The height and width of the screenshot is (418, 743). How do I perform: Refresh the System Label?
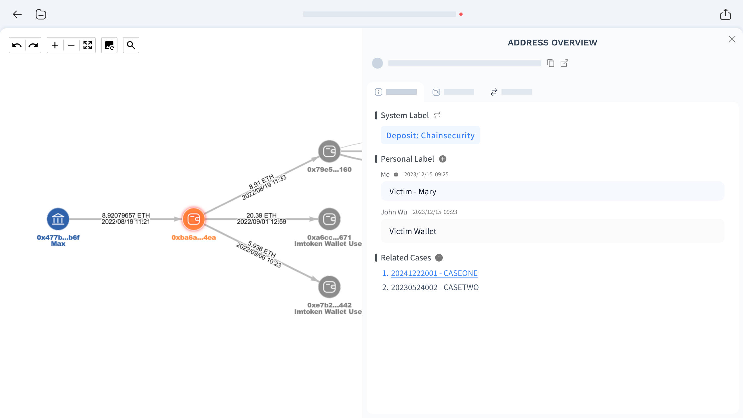(437, 115)
